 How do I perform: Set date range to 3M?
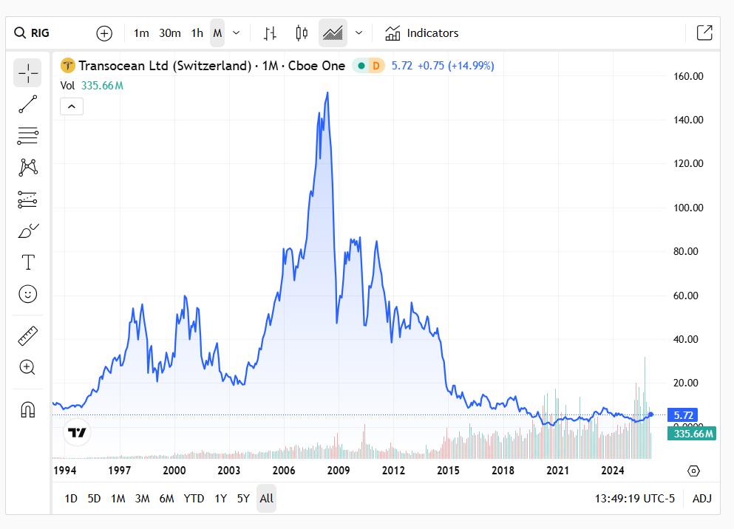143,499
